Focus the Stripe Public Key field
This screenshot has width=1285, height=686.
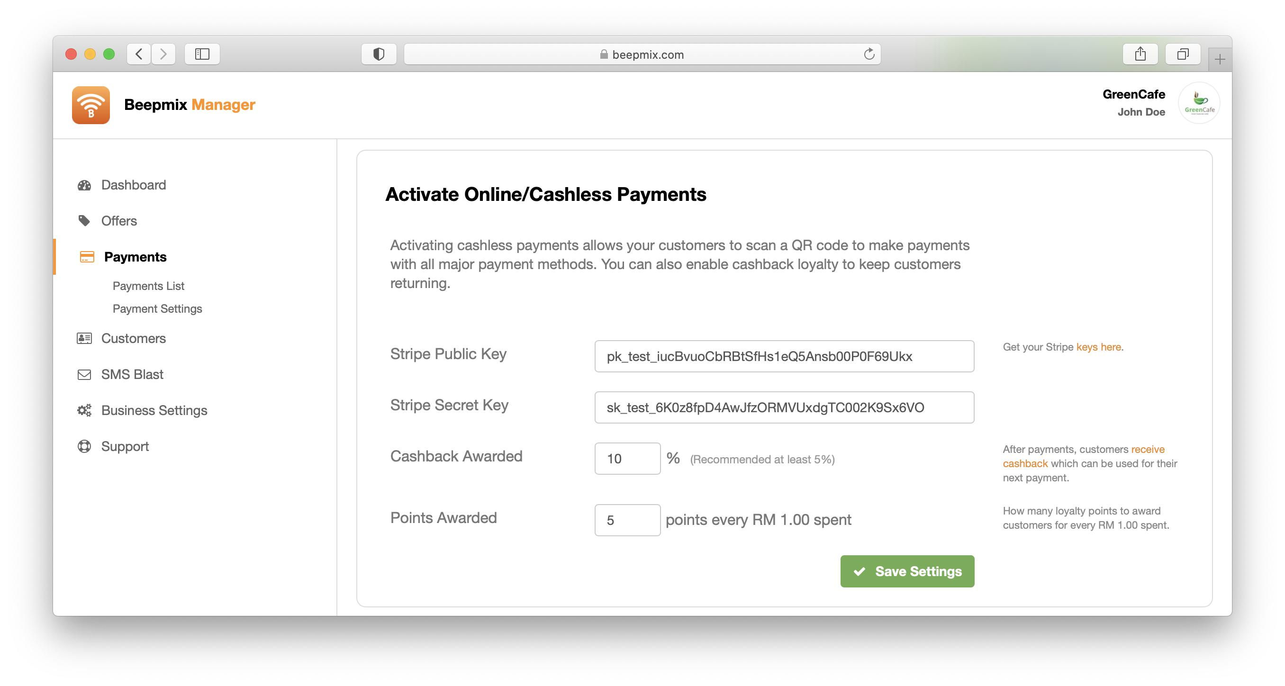(x=784, y=356)
